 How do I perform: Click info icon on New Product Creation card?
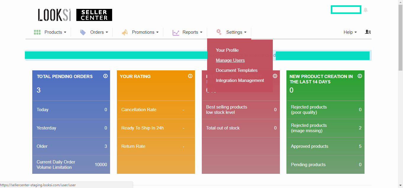tap(360, 76)
